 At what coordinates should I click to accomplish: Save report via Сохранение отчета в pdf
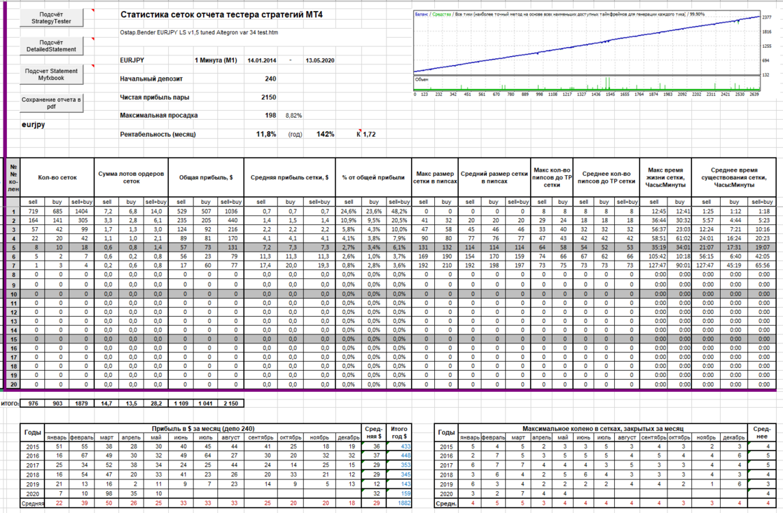pos(51,103)
